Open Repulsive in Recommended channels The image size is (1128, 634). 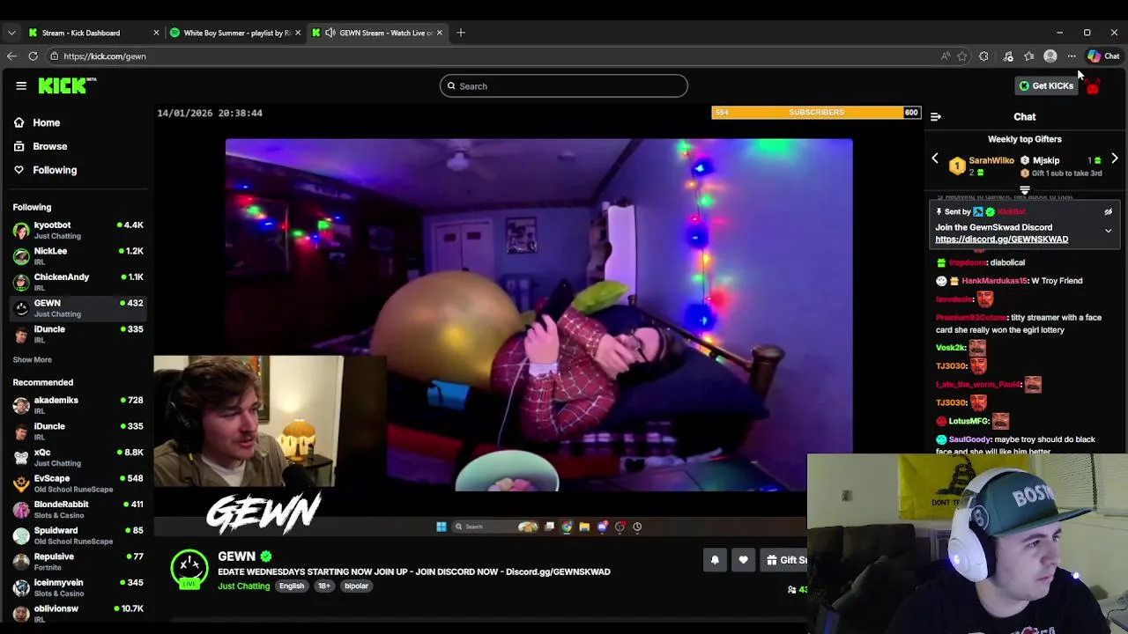pos(78,561)
